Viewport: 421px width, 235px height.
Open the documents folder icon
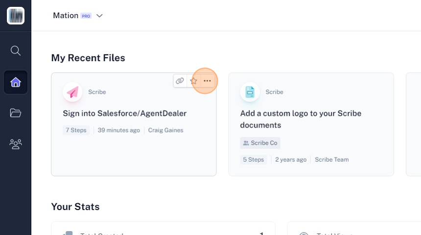[16, 113]
